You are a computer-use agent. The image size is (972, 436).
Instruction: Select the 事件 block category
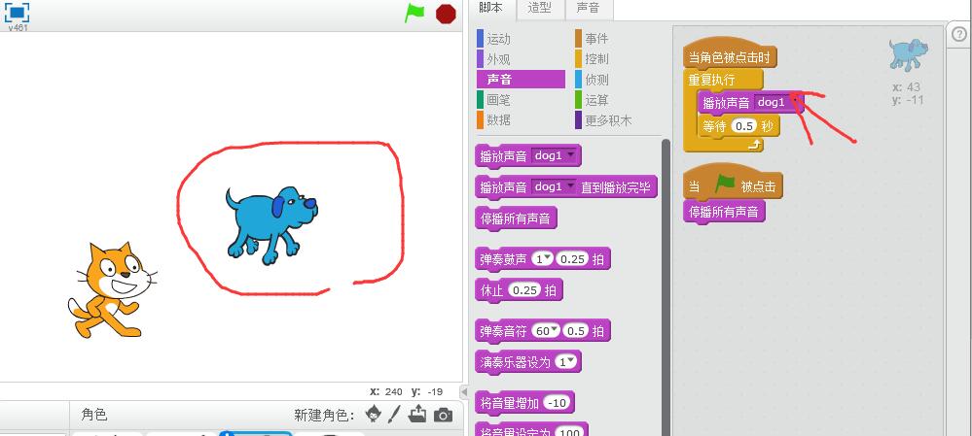tap(597, 39)
